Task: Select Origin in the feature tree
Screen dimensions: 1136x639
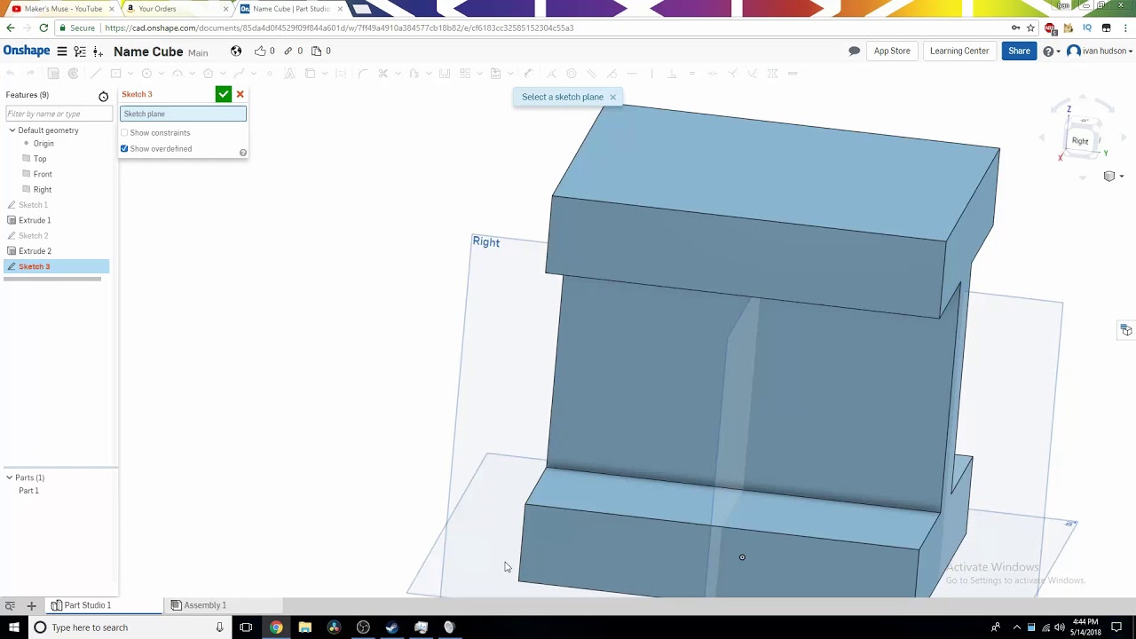Action: point(43,144)
